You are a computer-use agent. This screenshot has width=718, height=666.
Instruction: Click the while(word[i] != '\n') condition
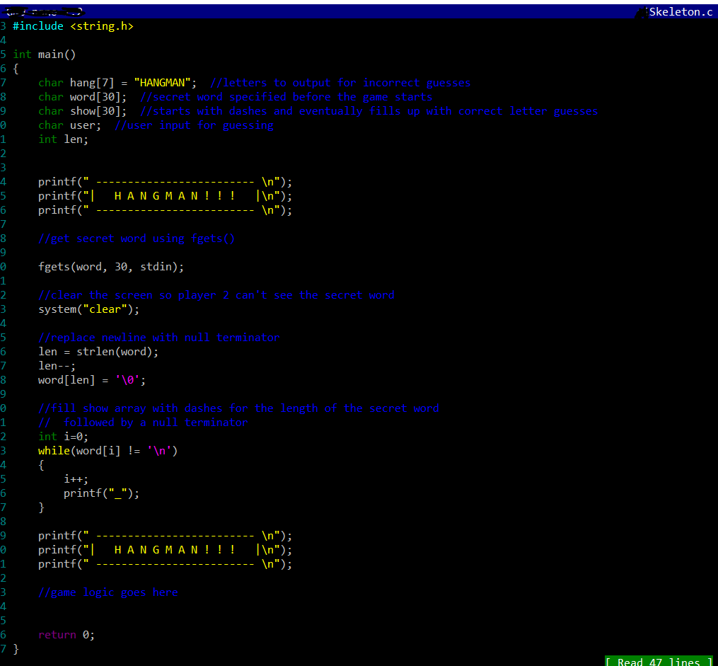[106, 450]
